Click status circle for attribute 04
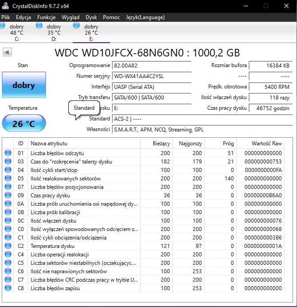Image resolution: width=297 pixels, height=307 pixels. [8, 170]
